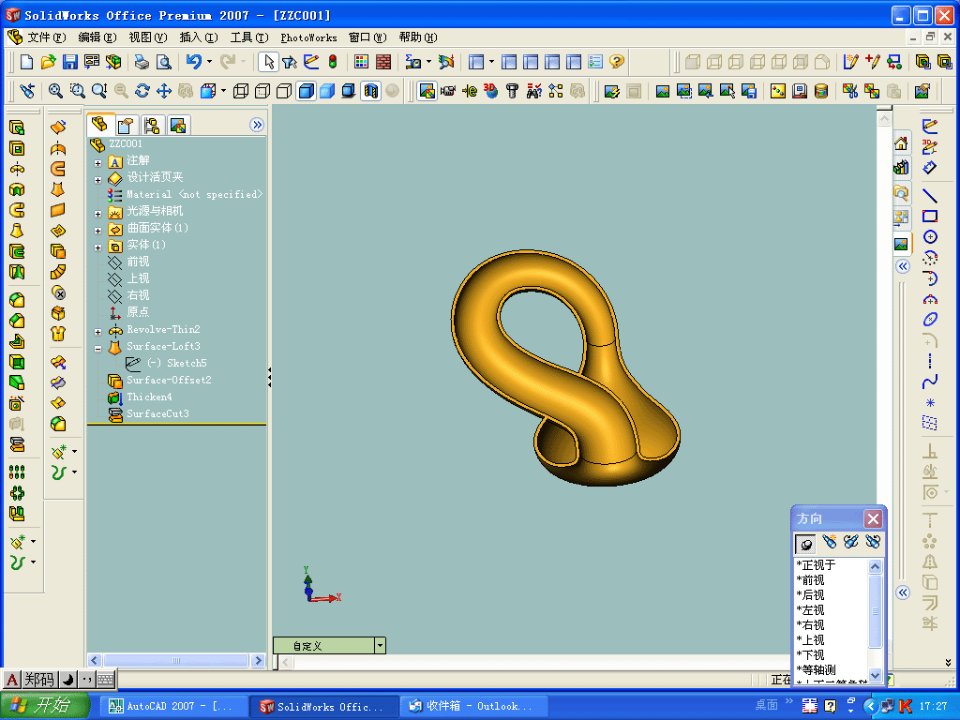Save the part with floppy disk icon

coord(69,62)
